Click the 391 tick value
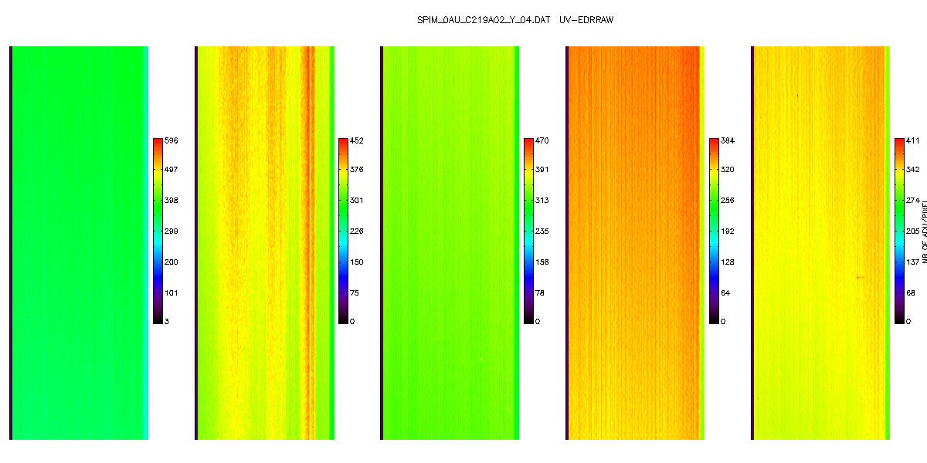Viewport: 927px width, 463px height. click(542, 169)
